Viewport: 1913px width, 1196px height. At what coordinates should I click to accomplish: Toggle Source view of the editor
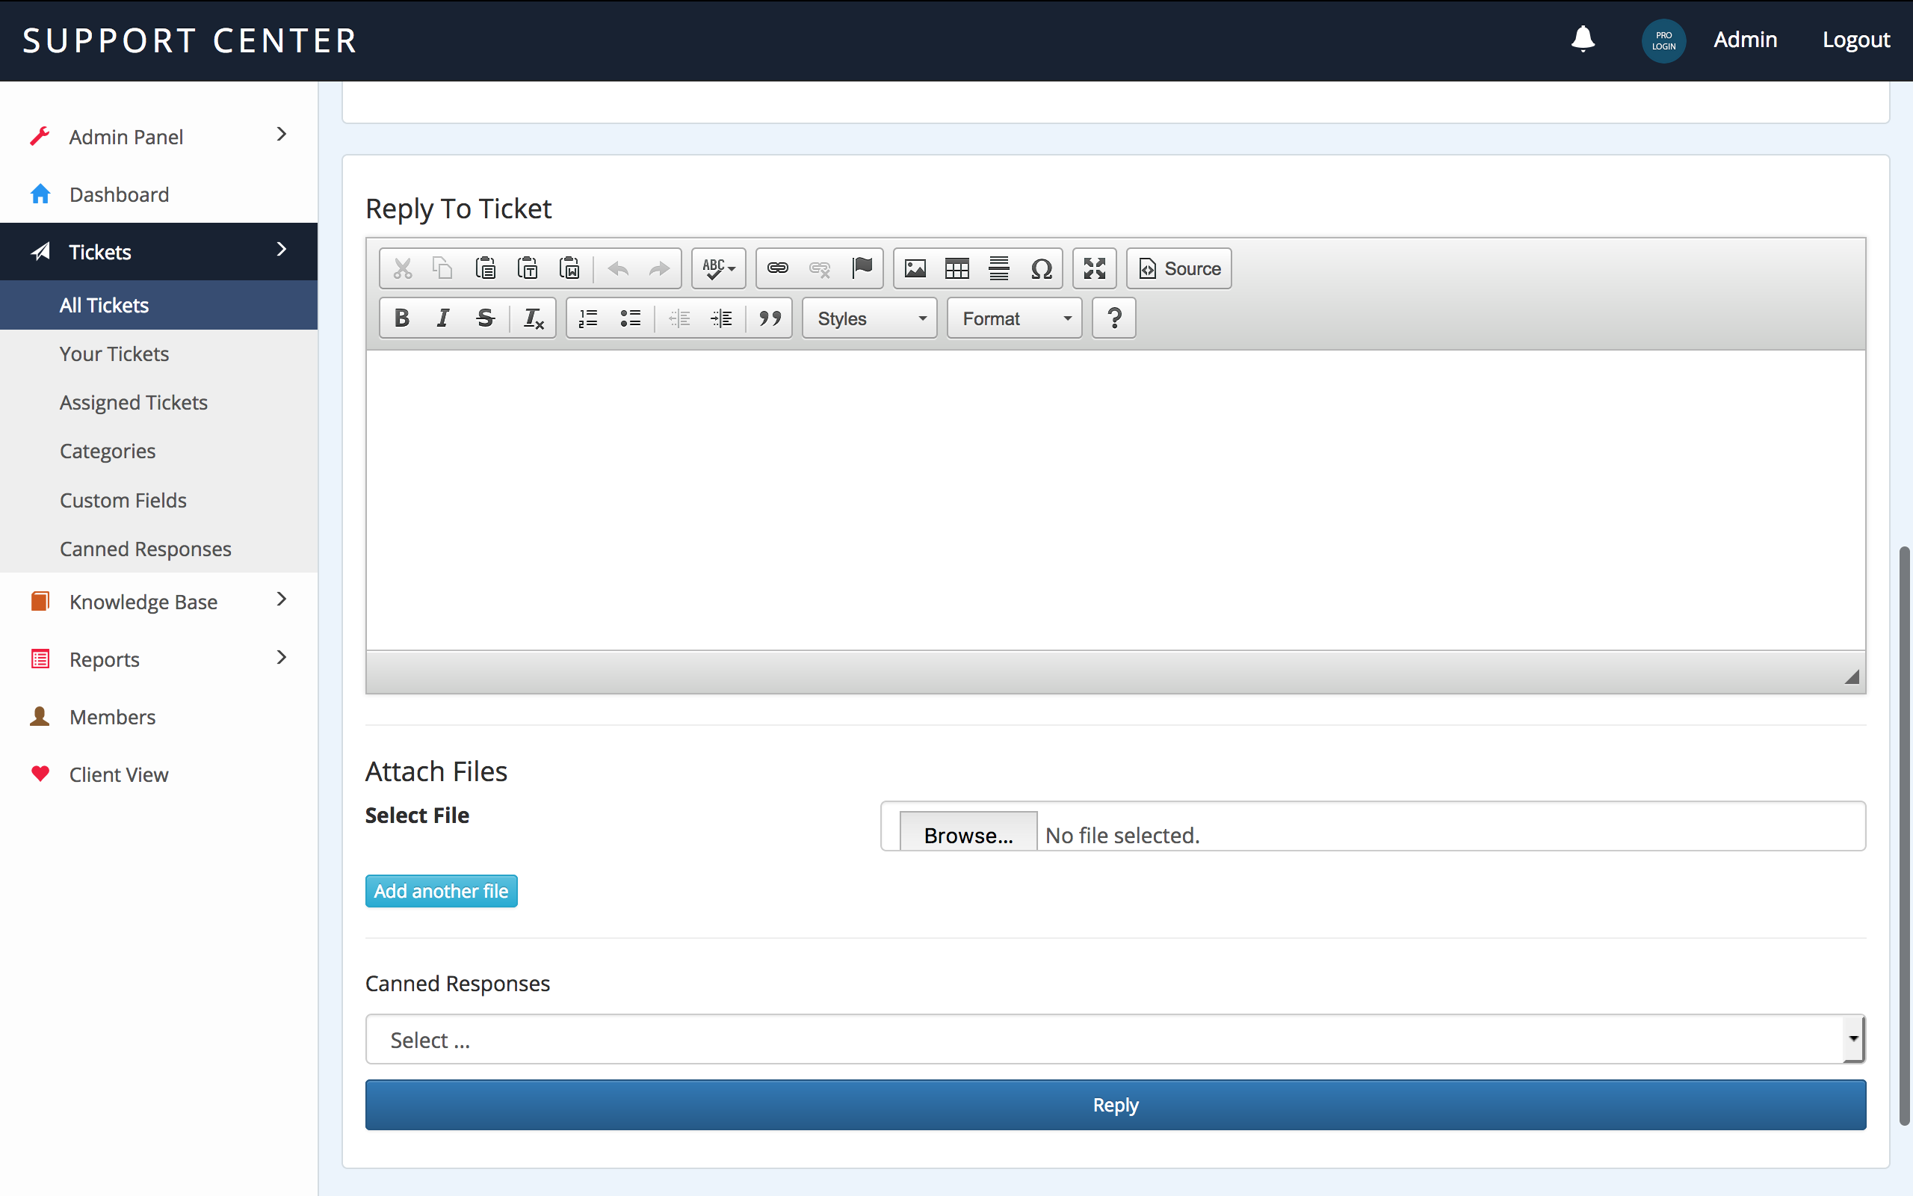pyautogui.click(x=1178, y=268)
